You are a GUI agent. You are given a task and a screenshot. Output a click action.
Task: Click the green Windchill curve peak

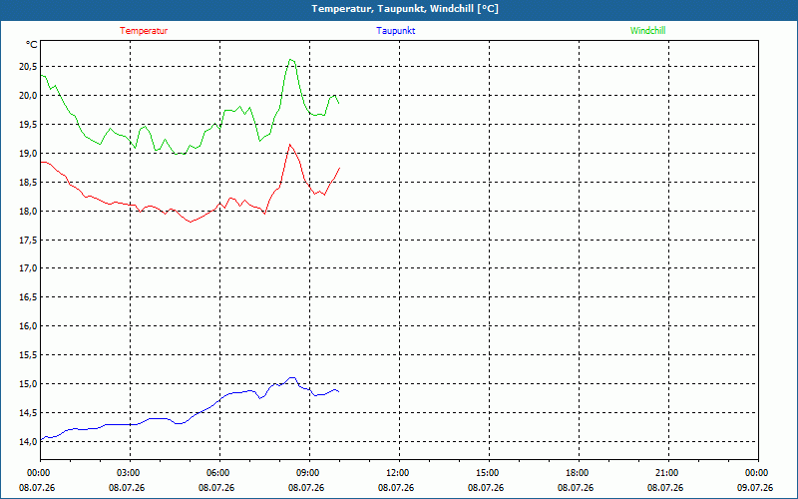(290, 60)
